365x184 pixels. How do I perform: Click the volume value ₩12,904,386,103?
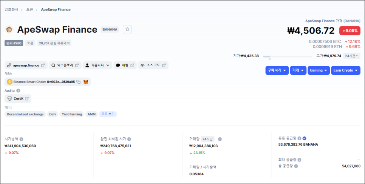(x=203, y=146)
